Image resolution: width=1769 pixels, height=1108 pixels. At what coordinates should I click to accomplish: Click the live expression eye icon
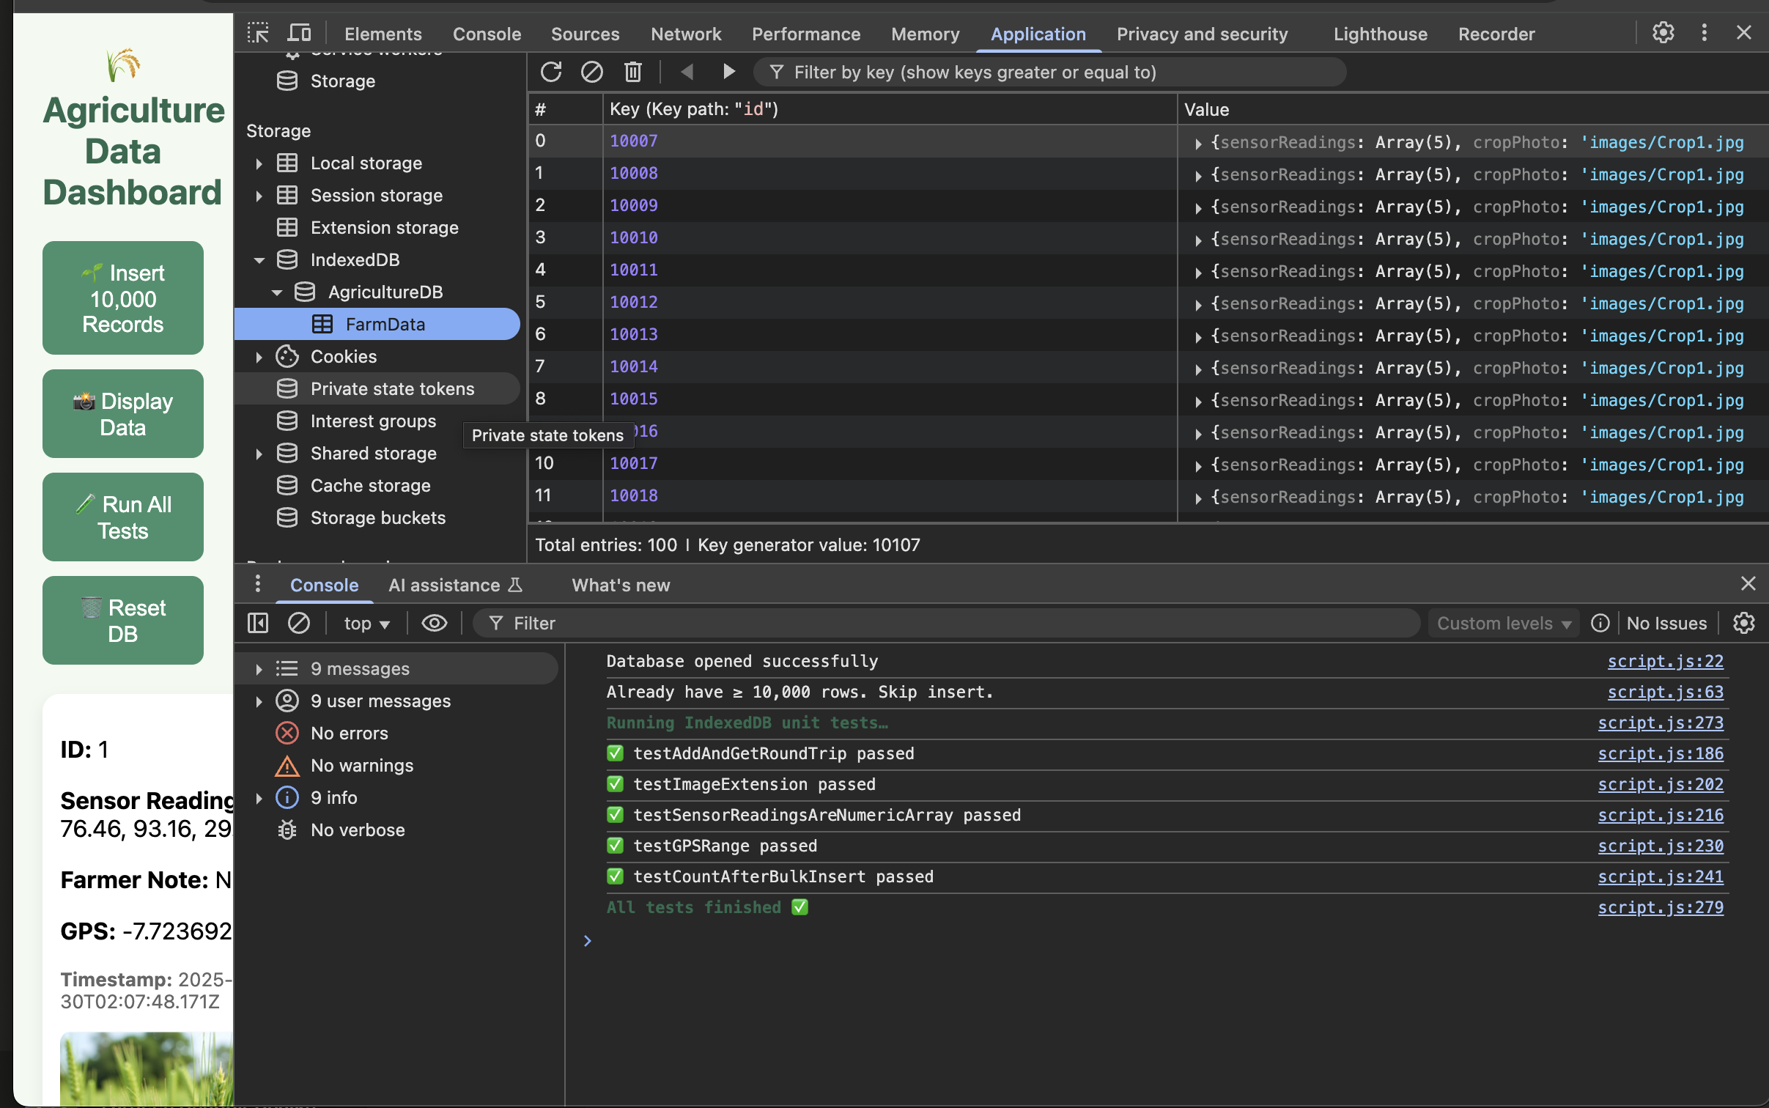[434, 623]
